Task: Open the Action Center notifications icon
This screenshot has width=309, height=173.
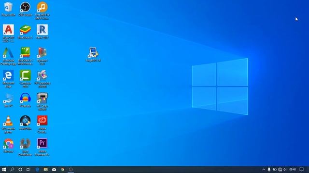Action: (301, 170)
